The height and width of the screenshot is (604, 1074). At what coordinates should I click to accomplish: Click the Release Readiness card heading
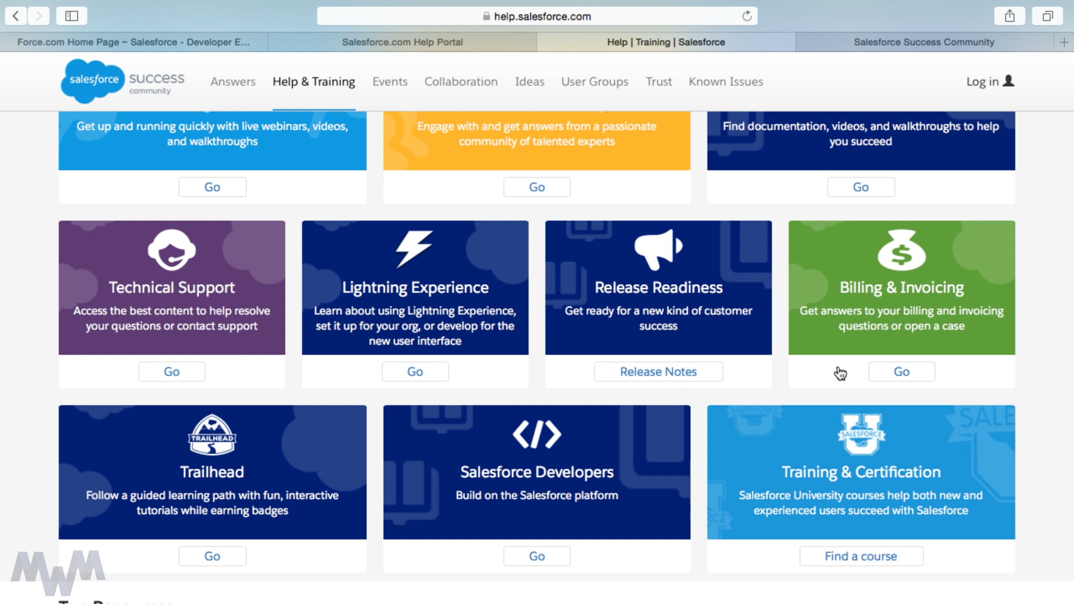(658, 287)
